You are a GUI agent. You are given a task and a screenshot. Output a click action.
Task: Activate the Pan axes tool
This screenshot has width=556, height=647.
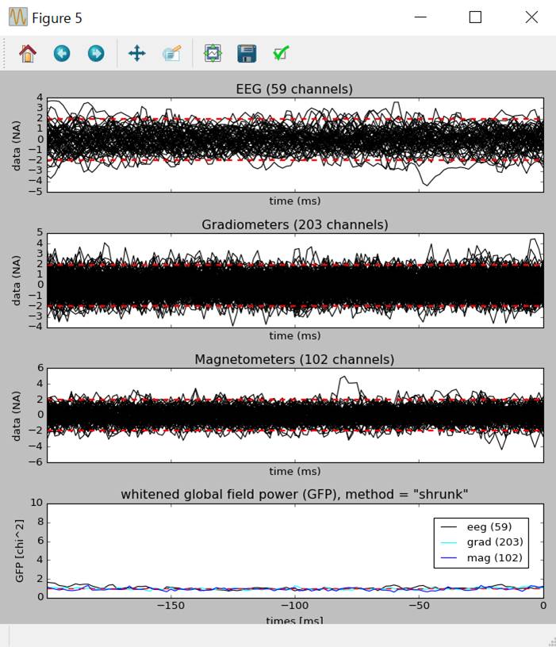[x=137, y=53]
